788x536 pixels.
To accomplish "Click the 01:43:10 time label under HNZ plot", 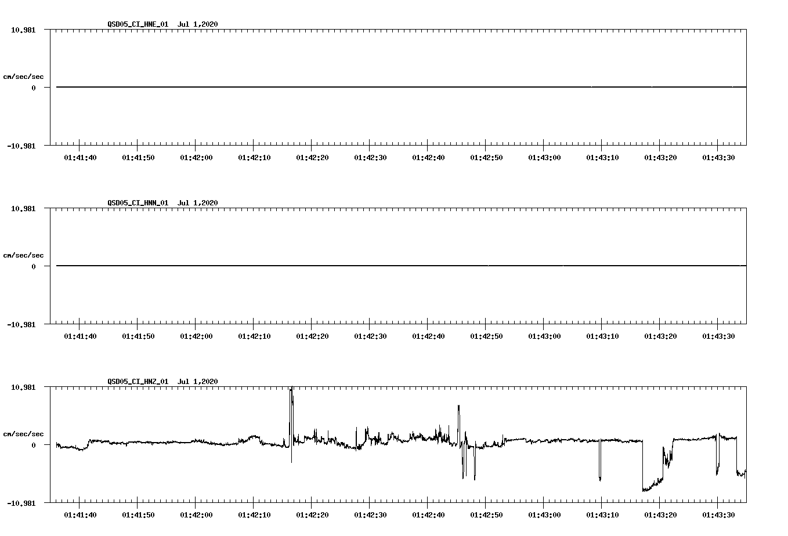I will pos(602,515).
